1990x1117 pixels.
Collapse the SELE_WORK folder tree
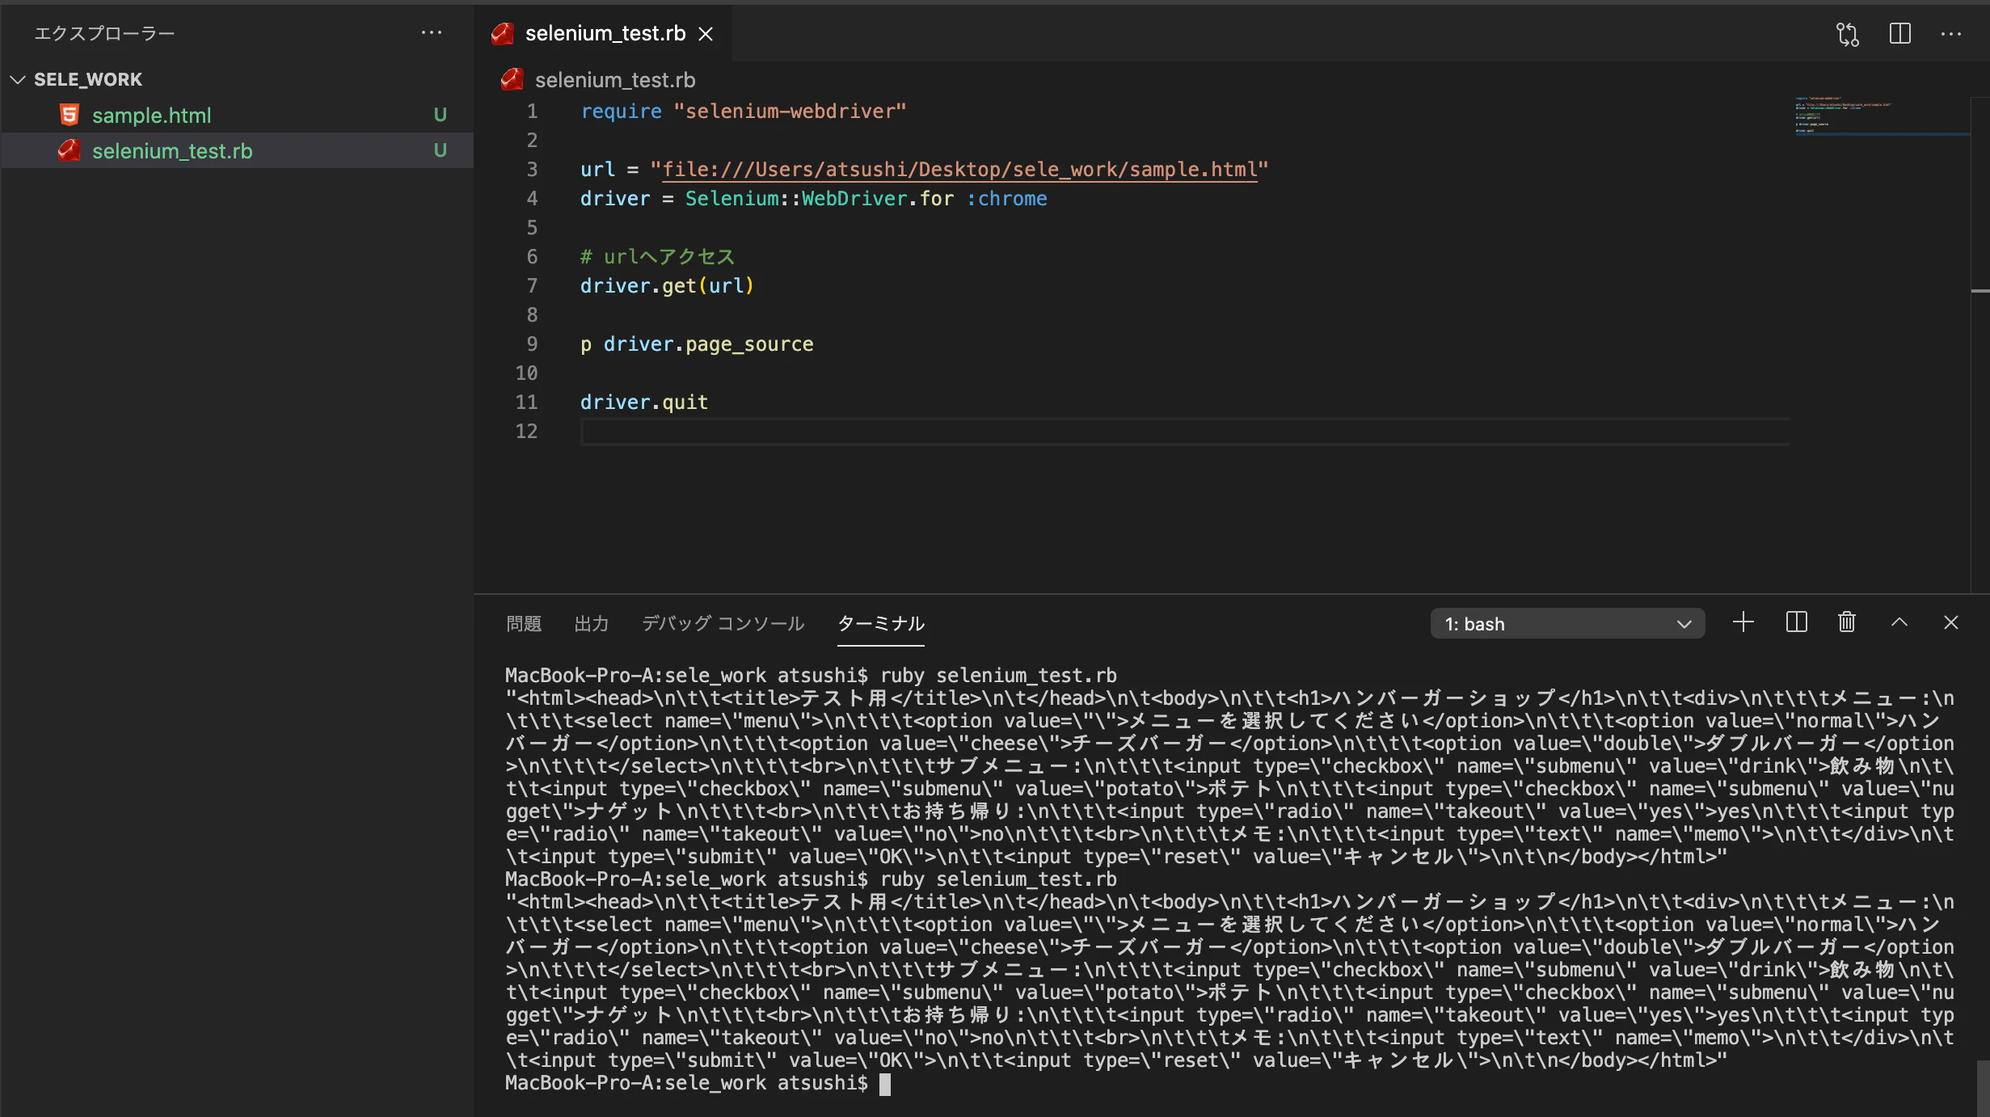pos(19,79)
